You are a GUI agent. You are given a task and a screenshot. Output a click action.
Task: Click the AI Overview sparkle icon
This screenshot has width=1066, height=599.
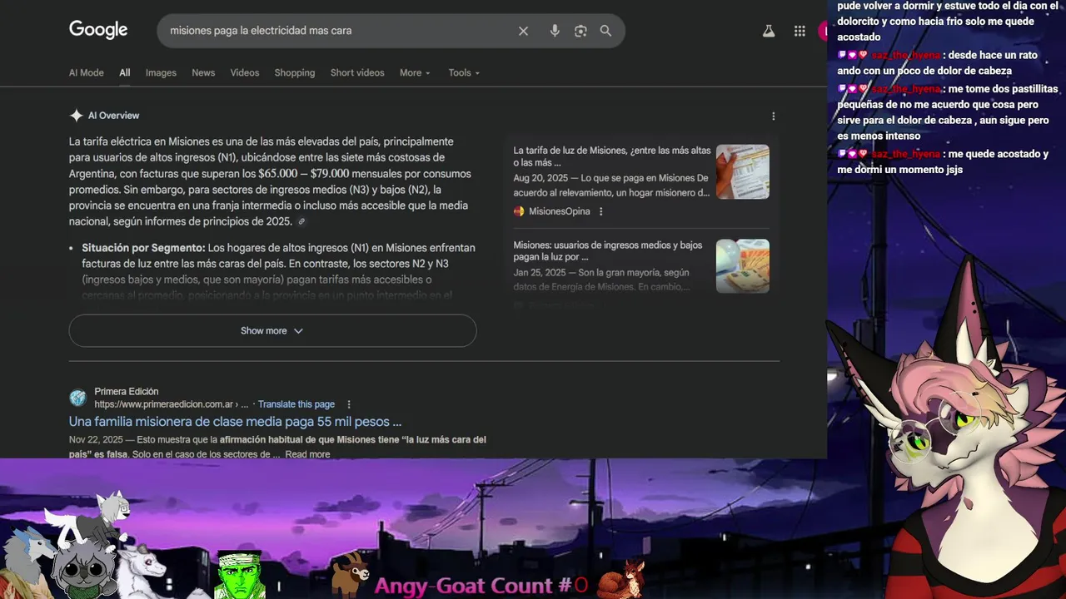pyautogui.click(x=76, y=116)
